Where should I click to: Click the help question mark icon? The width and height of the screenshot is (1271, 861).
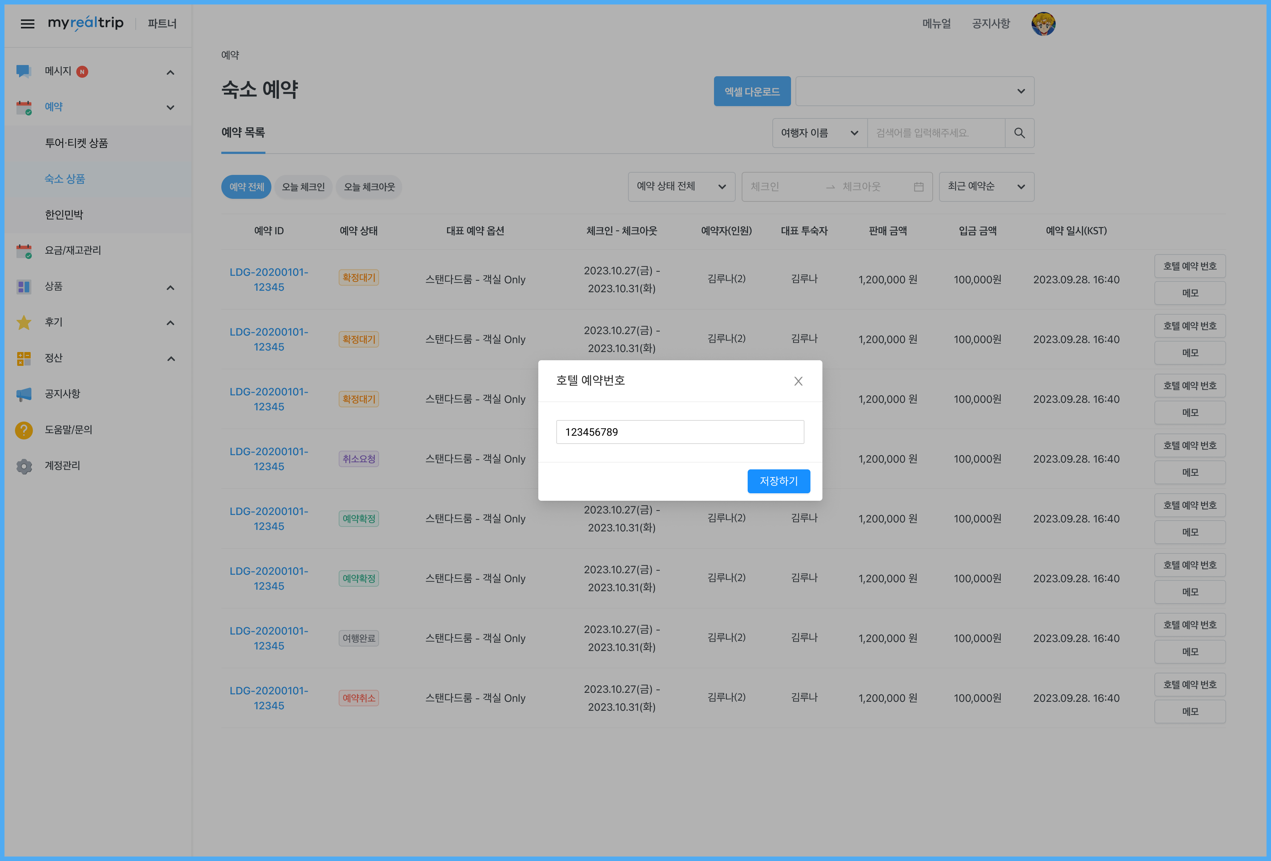click(24, 430)
